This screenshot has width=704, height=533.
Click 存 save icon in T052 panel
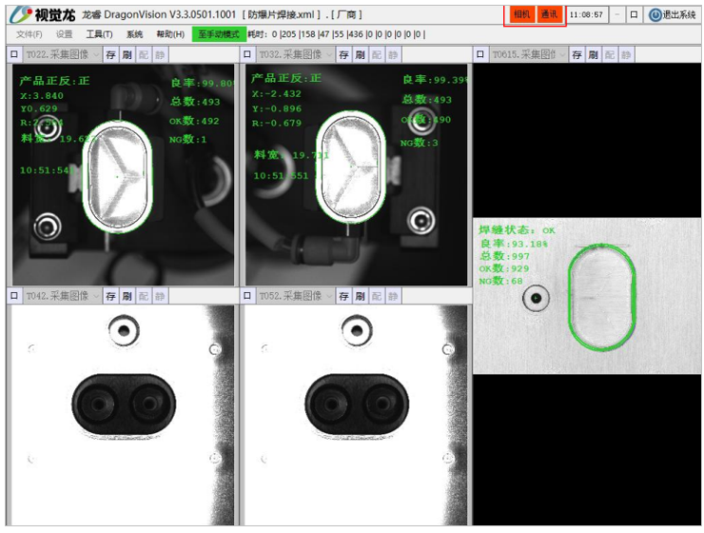click(344, 296)
